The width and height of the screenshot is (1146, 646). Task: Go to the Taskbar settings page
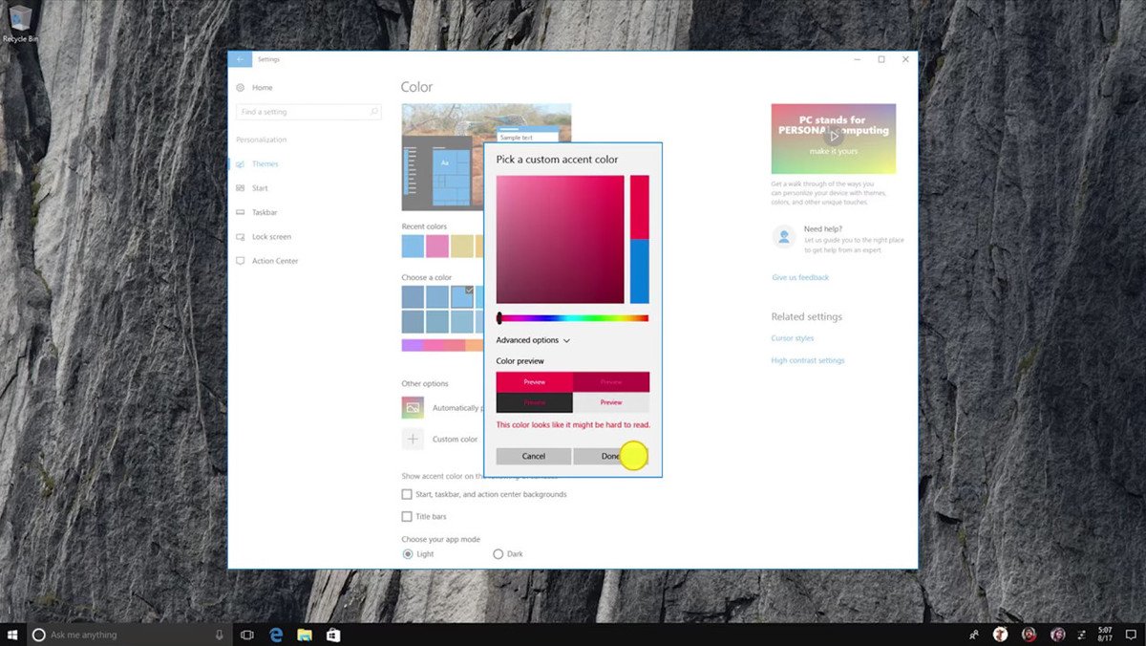(x=265, y=212)
